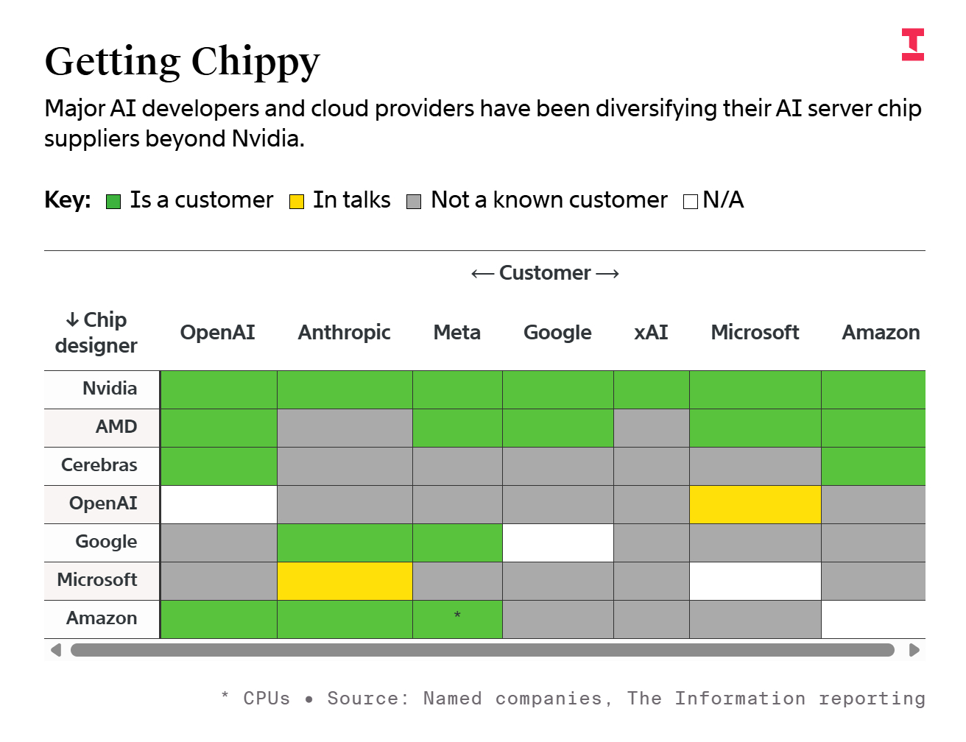Screen dimensions: 966x742
Task: Click gray AMD cell under Anthropic
Action: [x=345, y=428]
